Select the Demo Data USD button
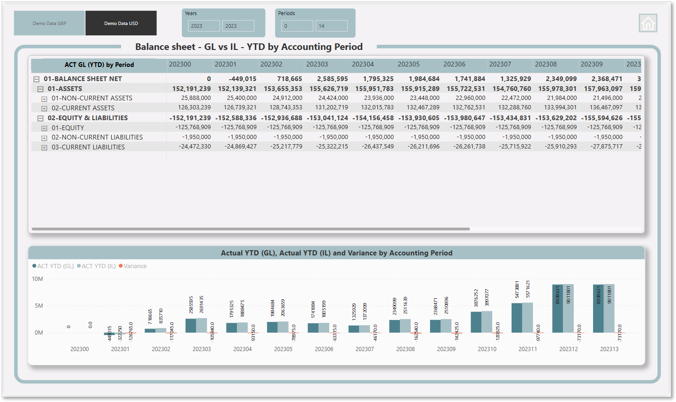The height and width of the screenshot is (402, 676). 121,23
